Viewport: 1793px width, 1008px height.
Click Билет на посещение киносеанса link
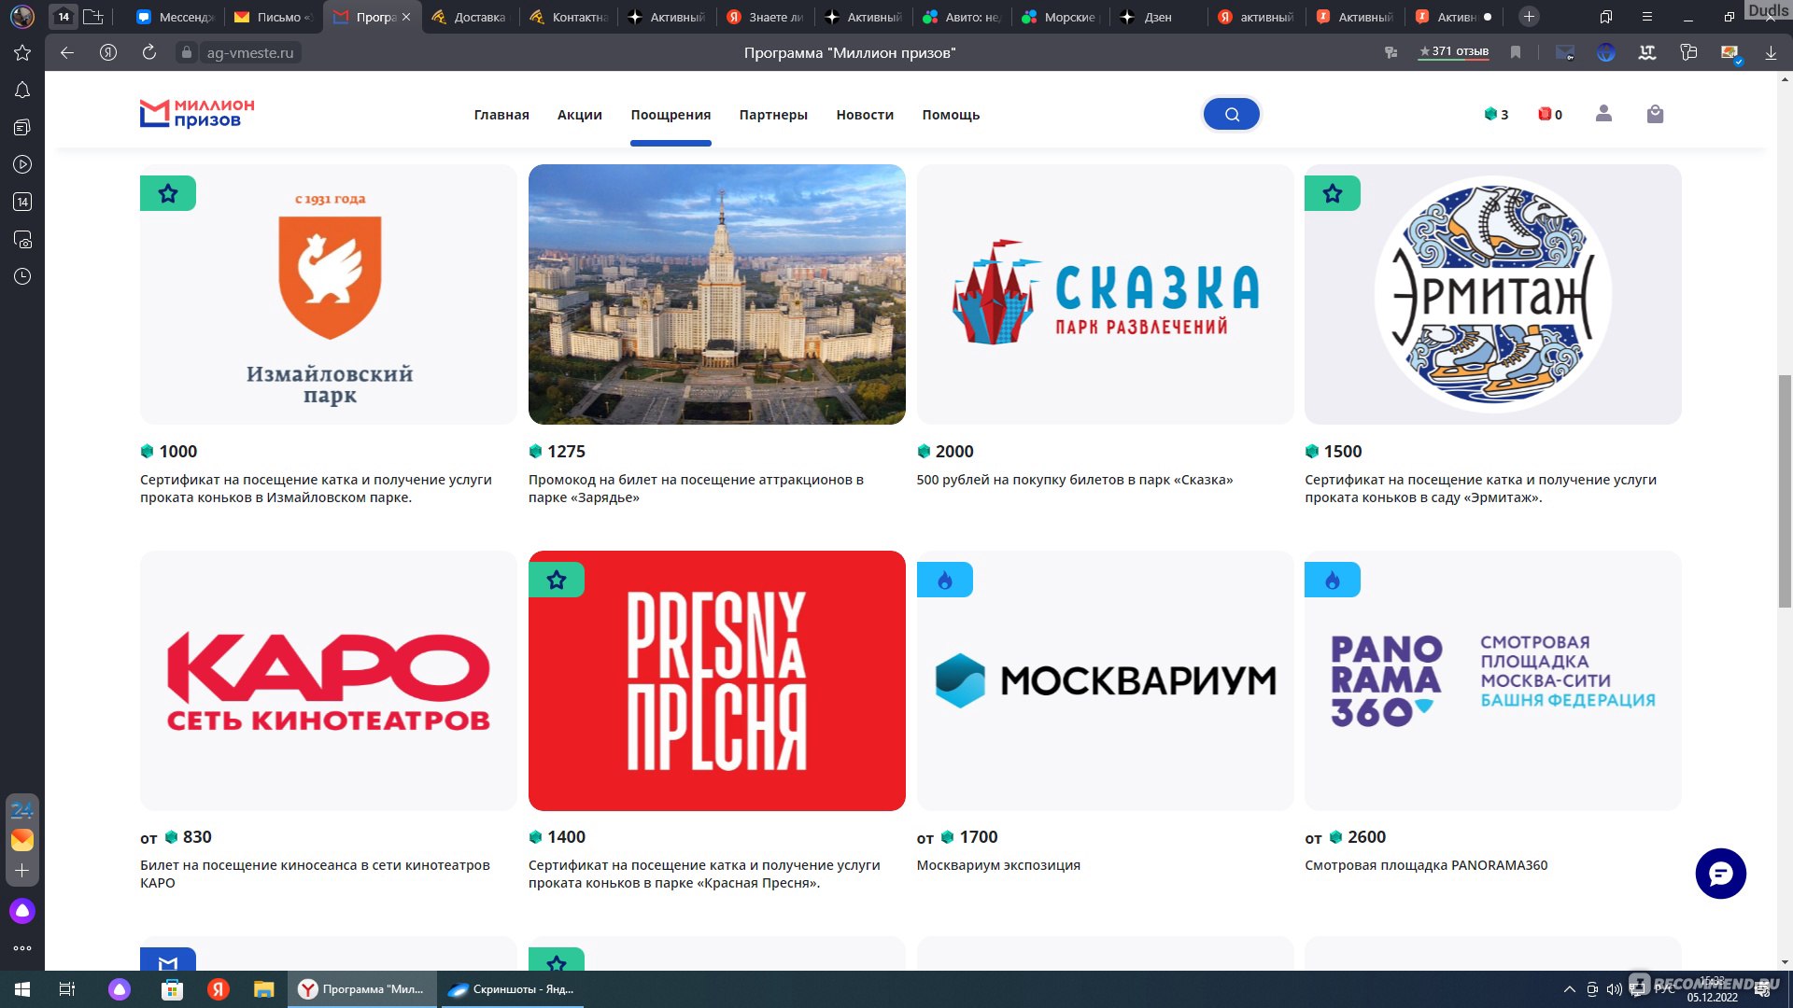point(315,874)
